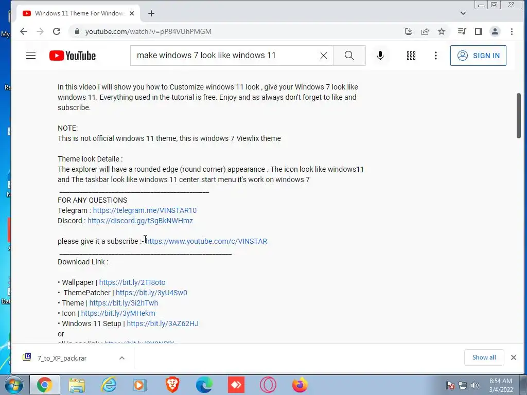The width and height of the screenshot is (527, 395).
Task: Clear the YouTube search text with X
Action: [x=324, y=56]
